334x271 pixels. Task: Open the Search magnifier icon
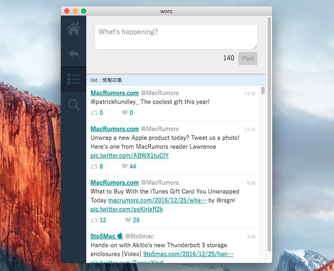click(74, 104)
